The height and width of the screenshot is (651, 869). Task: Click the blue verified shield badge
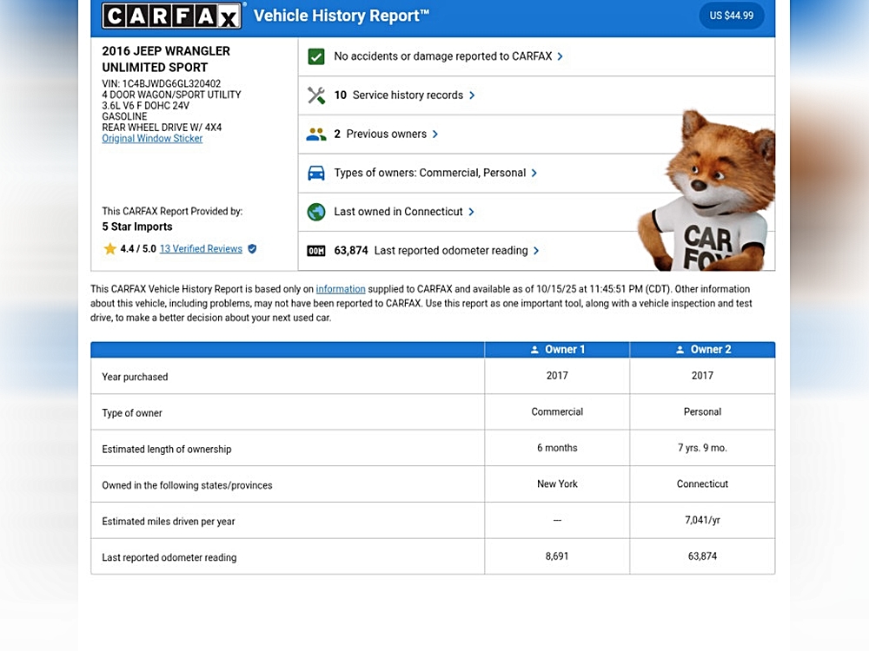coord(252,249)
